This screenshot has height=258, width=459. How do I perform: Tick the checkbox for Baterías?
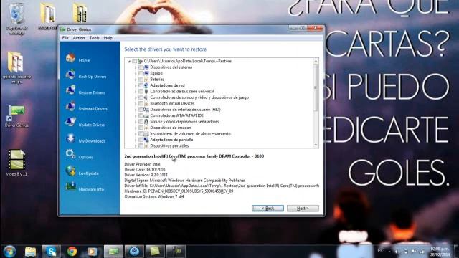[x=141, y=80]
